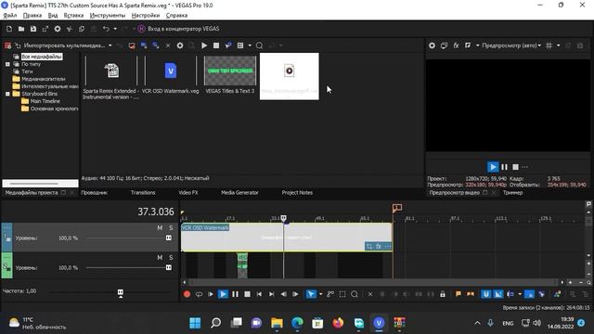Select the "Медианакопители" folder
This screenshot has width=594, height=334.
tap(44, 79)
